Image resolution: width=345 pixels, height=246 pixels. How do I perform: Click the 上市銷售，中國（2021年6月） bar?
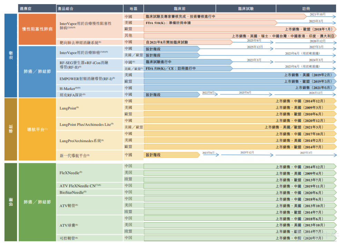click(240, 88)
